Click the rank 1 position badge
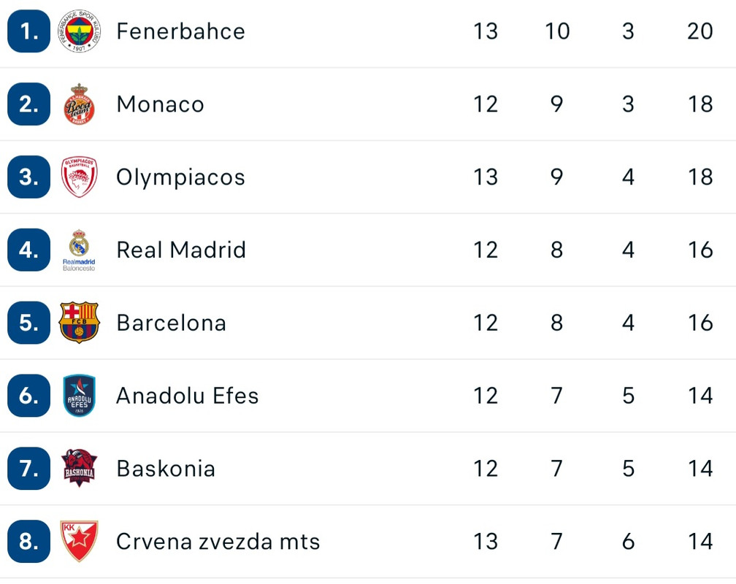Screen dimensions: 736x584 (28, 31)
